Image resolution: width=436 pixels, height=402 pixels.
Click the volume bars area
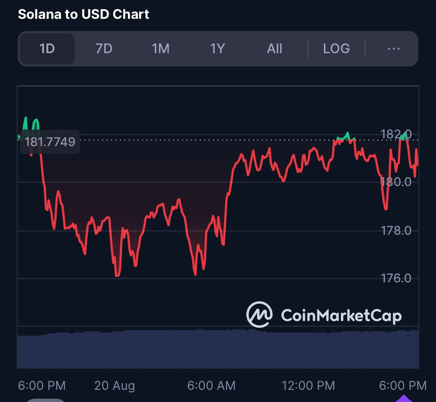click(x=218, y=349)
